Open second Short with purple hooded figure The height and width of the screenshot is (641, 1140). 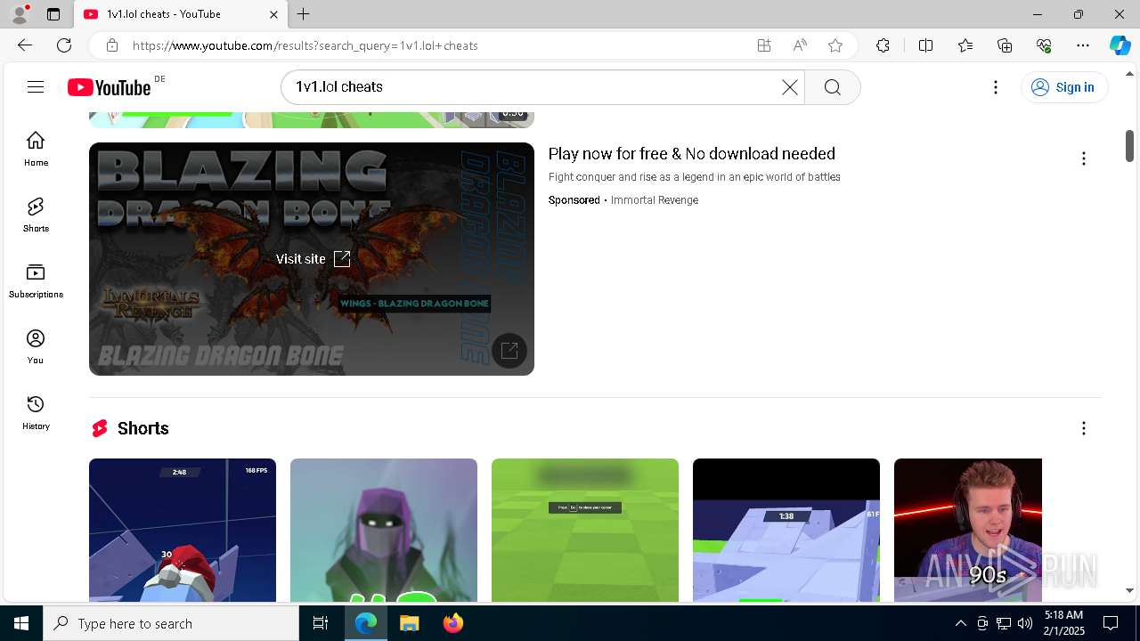pyautogui.click(x=384, y=530)
